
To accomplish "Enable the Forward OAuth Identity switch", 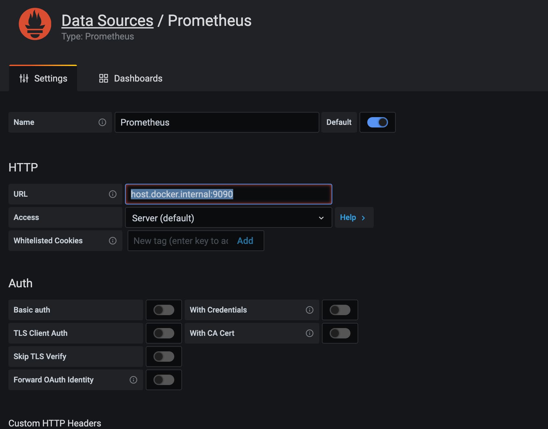I will coord(164,380).
